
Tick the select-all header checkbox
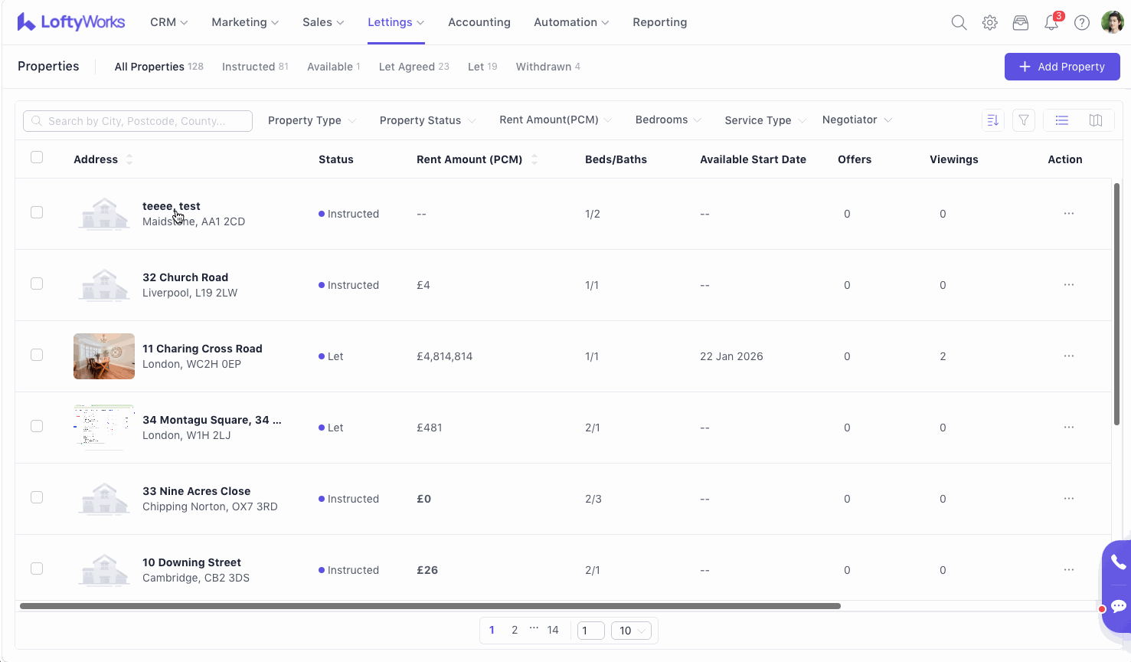(37, 158)
